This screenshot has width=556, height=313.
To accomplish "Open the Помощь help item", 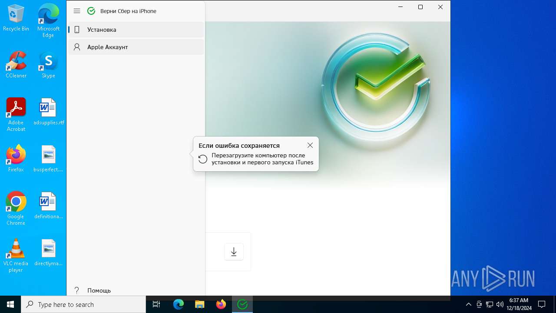I will tap(136, 290).
